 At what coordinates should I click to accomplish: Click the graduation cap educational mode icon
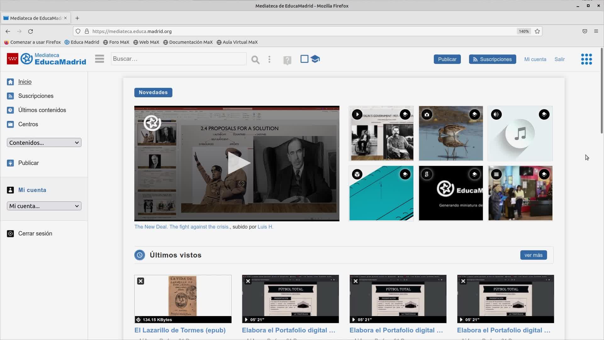click(315, 59)
